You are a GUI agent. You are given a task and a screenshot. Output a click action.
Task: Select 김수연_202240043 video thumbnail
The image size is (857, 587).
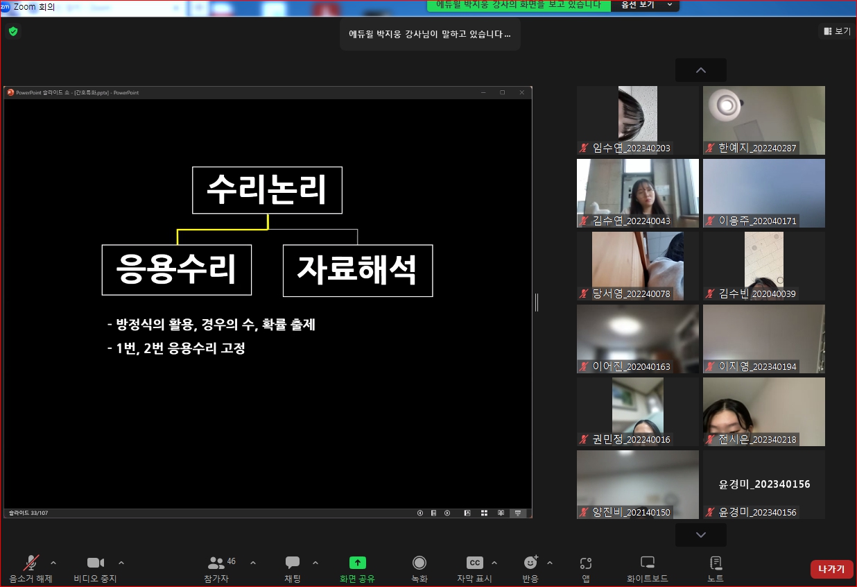point(638,193)
